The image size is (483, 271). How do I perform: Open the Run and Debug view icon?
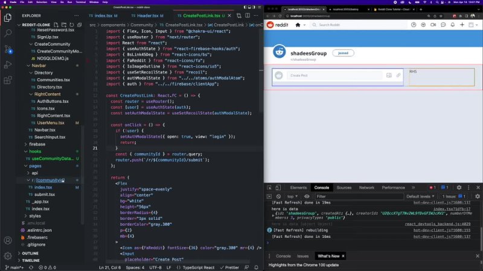[8, 64]
